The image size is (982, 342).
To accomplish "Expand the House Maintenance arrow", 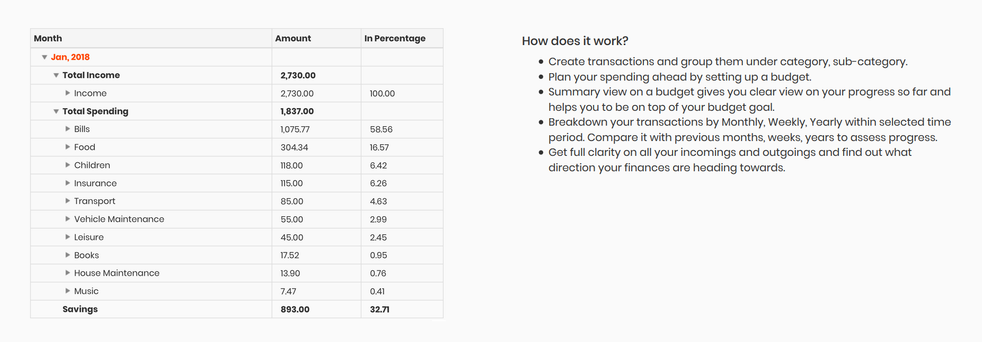I will click(x=68, y=273).
